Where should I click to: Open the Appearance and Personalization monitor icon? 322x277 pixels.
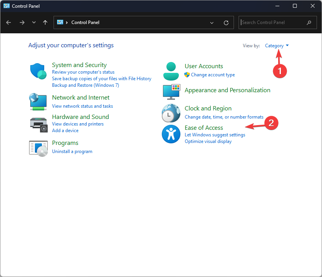[x=171, y=91]
